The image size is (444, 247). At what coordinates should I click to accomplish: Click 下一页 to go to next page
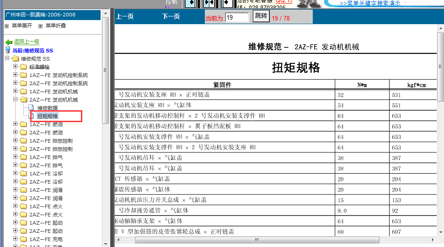click(x=171, y=16)
